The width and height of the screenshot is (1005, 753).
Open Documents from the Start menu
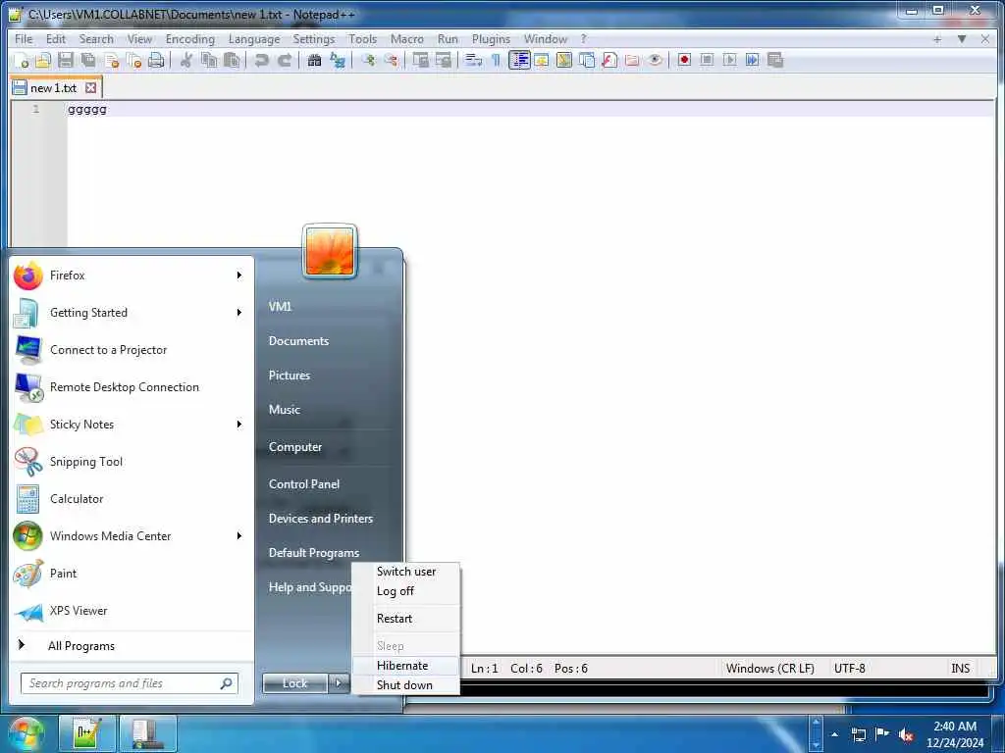click(298, 341)
